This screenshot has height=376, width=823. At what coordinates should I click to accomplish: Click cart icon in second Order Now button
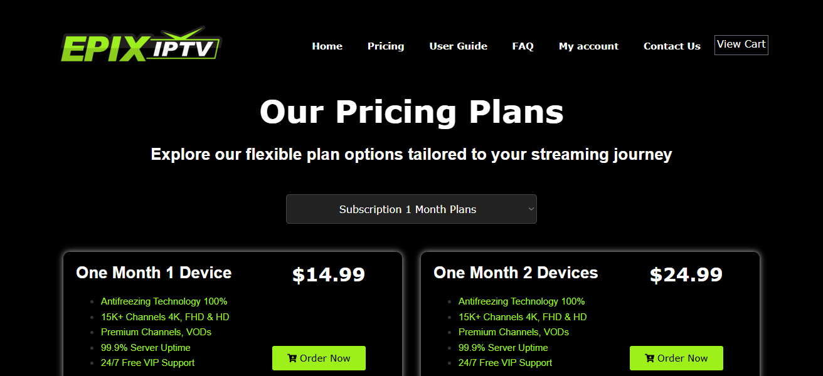(649, 358)
